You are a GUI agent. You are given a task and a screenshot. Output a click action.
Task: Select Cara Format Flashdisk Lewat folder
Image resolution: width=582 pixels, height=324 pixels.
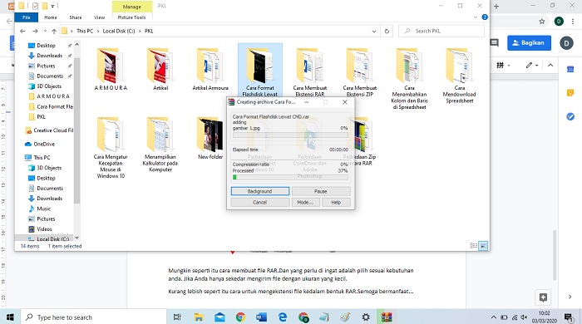(259, 71)
